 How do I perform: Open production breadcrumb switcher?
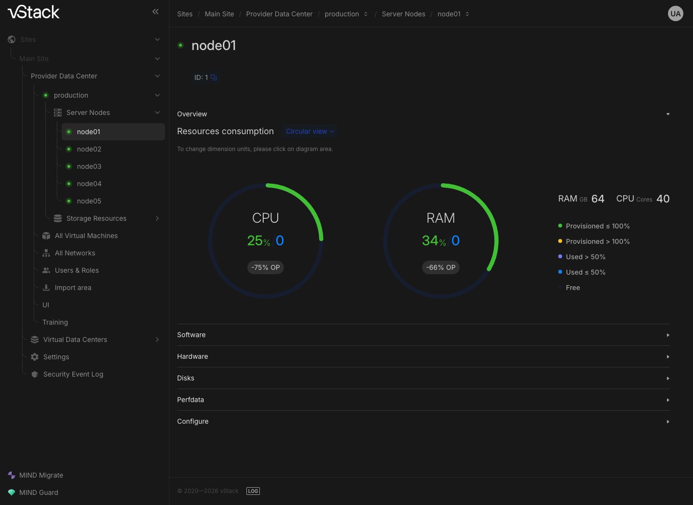(366, 14)
